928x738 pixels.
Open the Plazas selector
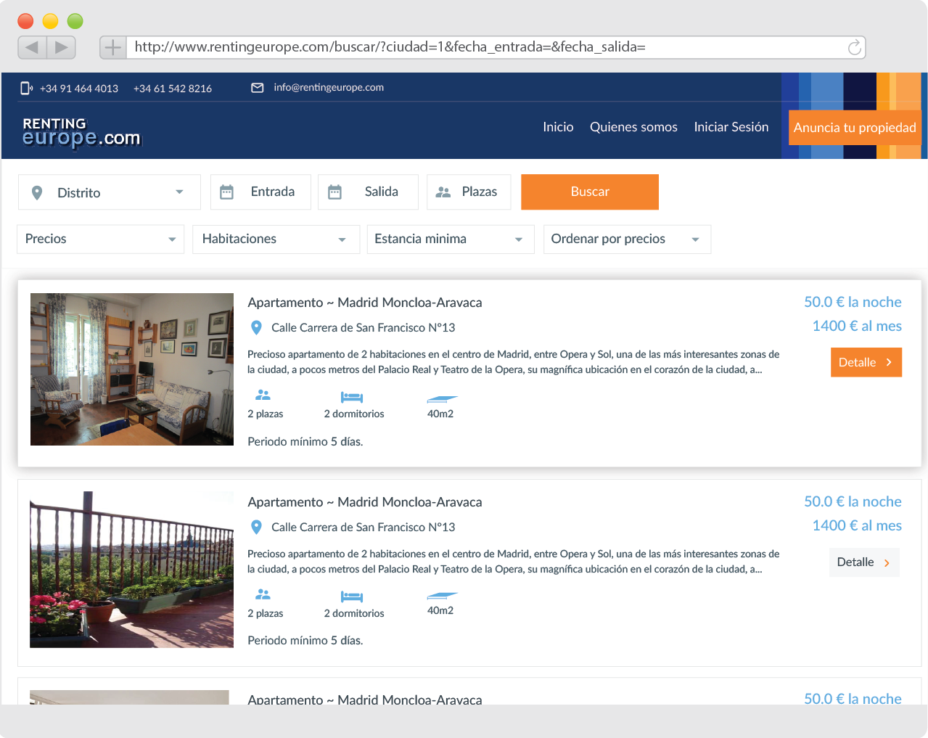click(469, 192)
